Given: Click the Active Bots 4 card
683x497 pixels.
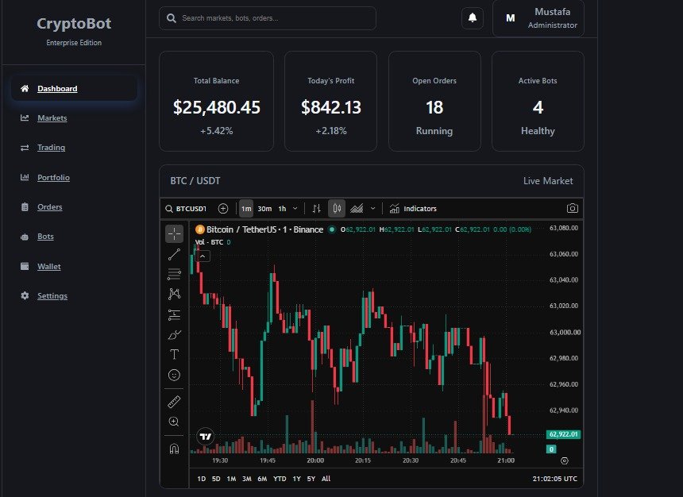Looking at the screenshot, I should pos(538,101).
